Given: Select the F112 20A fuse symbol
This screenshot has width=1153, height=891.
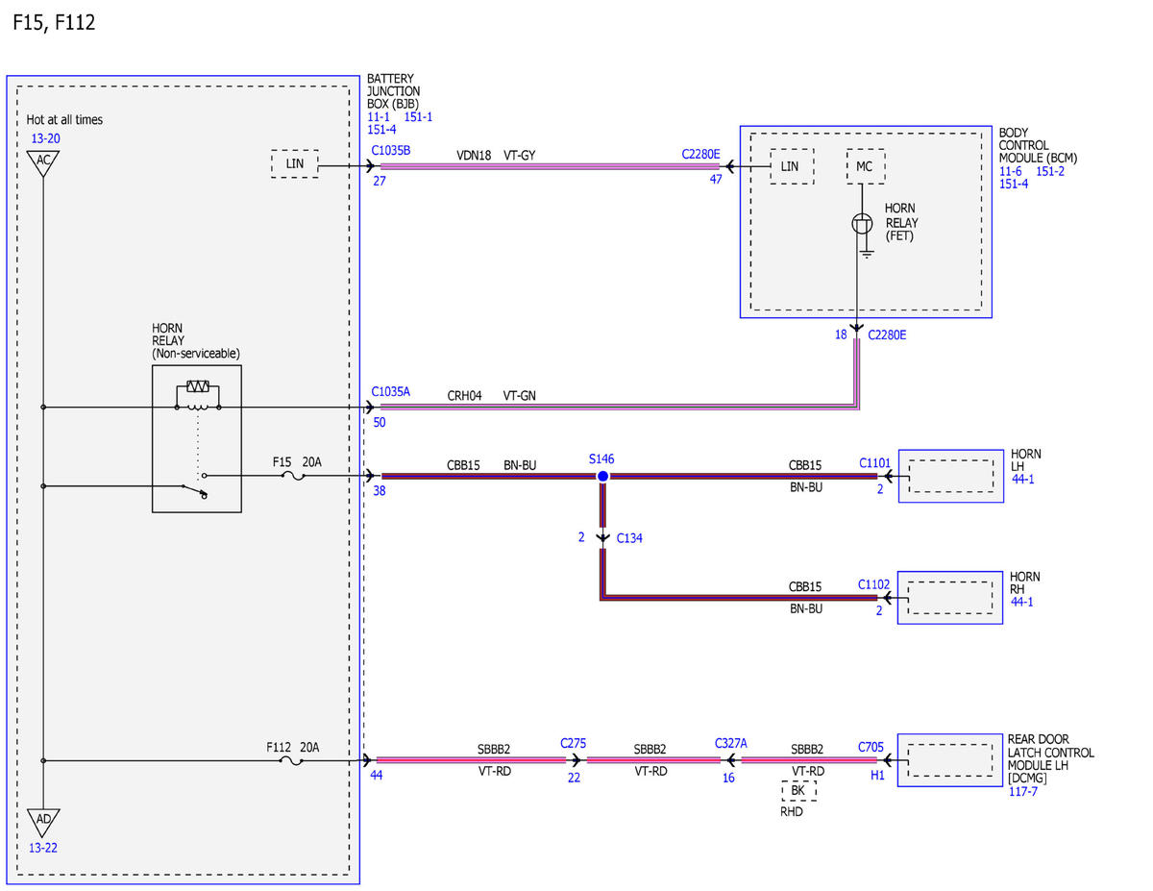Looking at the screenshot, I should click(291, 760).
